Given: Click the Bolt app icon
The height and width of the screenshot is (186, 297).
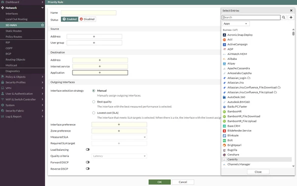Looking at the screenshot, I should point(224,140).
